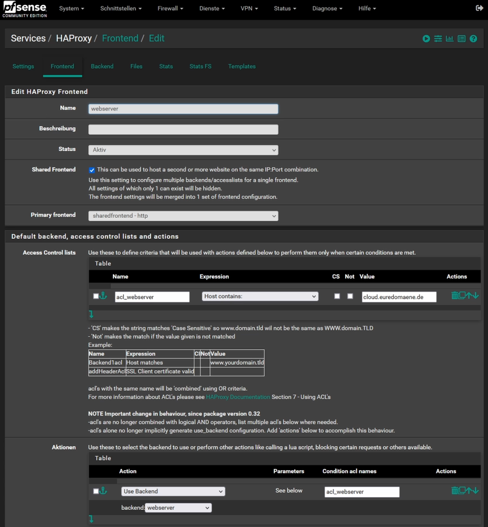The height and width of the screenshot is (527, 488).
Task: Open the Use Backend action dropdown
Action: pos(173,491)
